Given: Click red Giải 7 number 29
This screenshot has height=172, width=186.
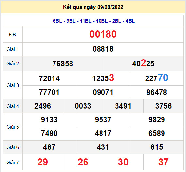Looking at the screenshot, I should (42, 162).
